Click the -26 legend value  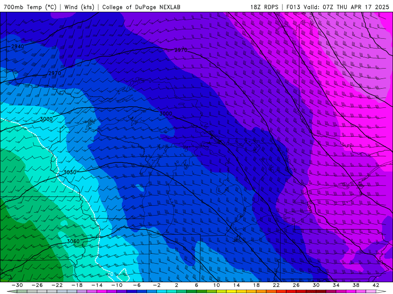(x=37, y=285)
